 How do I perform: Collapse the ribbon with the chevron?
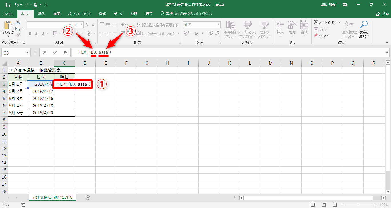(387, 42)
